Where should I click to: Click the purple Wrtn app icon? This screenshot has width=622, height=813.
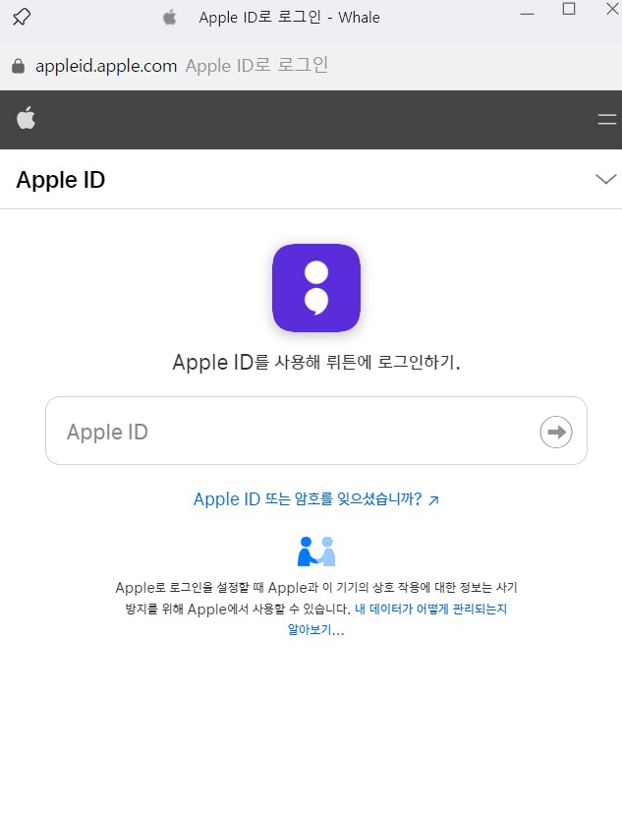pos(316,288)
